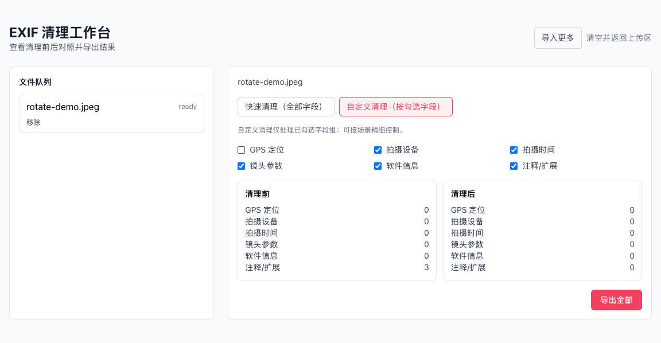This screenshot has width=661, height=343.
Task: Click the 快速清理（全部字段） button
Action: [286, 107]
